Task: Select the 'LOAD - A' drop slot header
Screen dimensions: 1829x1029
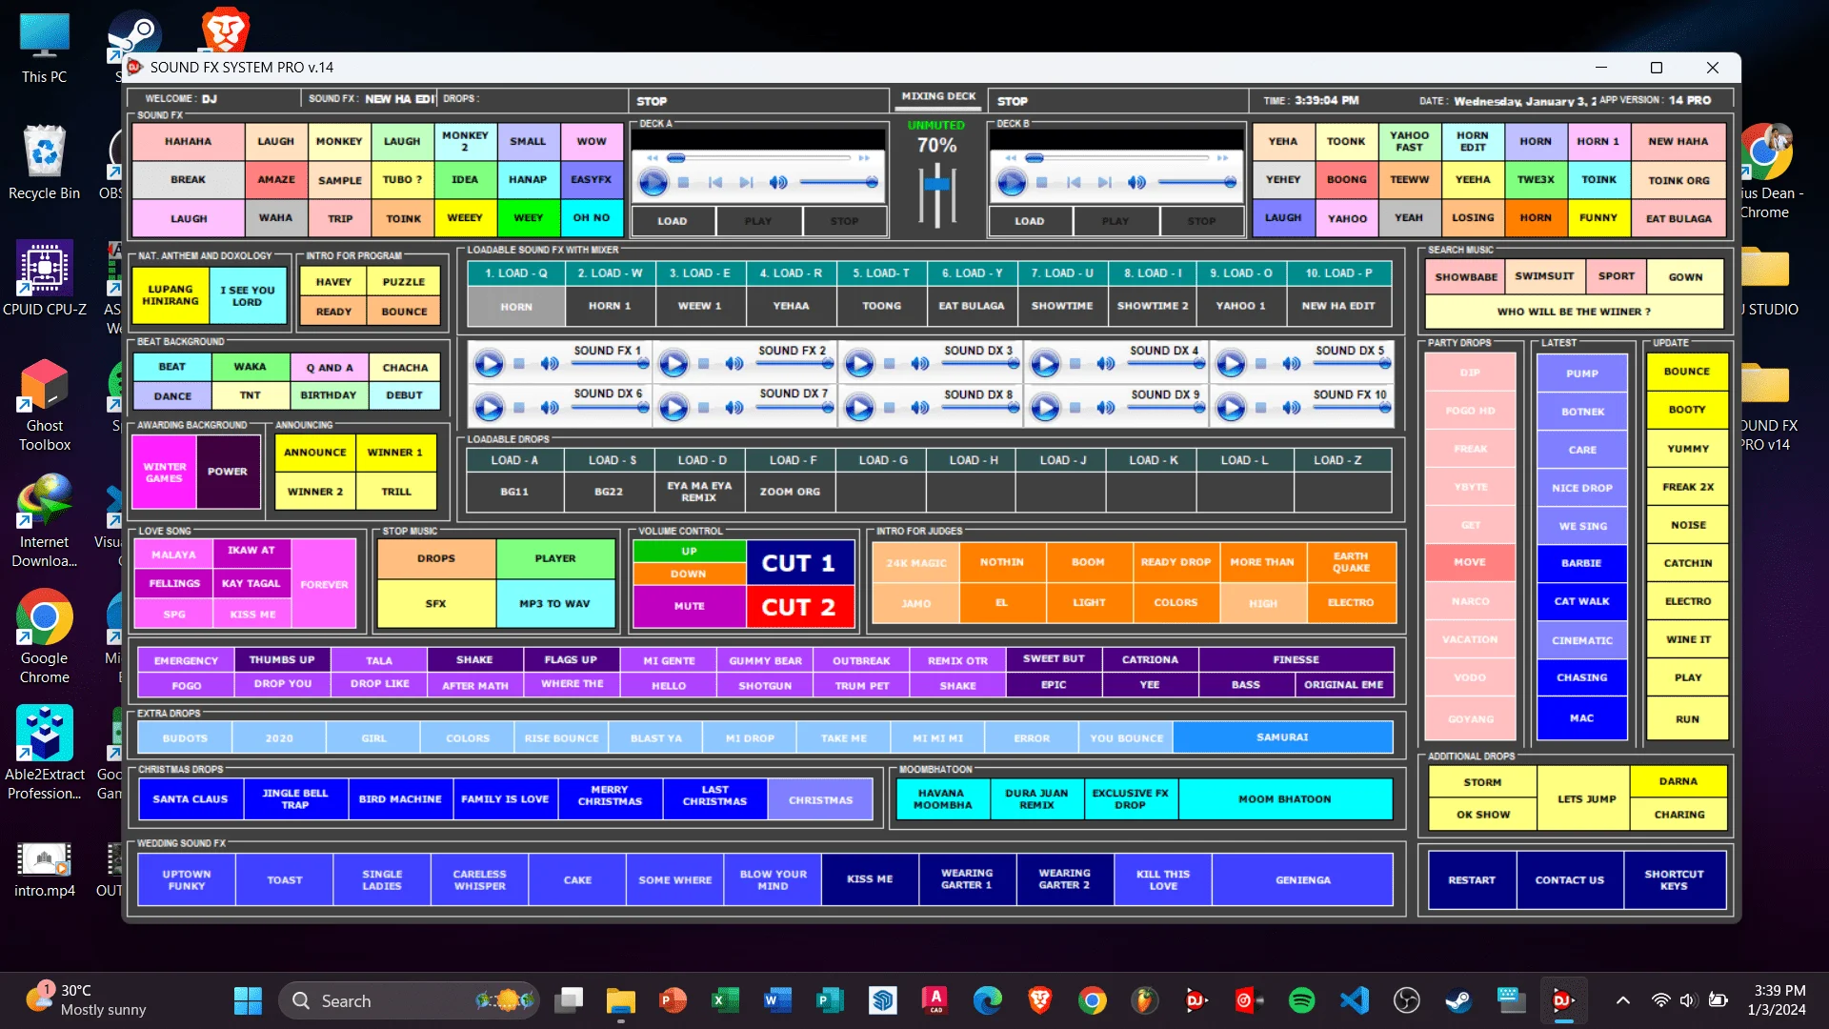Action: tap(514, 460)
